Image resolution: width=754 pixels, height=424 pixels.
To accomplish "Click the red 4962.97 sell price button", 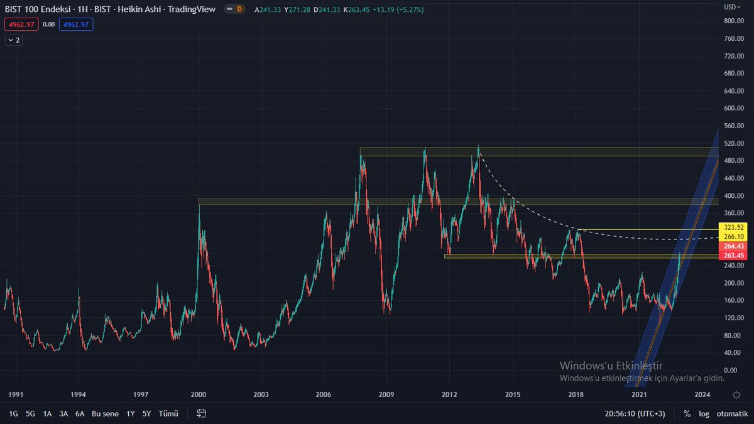I will coord(22,24).
